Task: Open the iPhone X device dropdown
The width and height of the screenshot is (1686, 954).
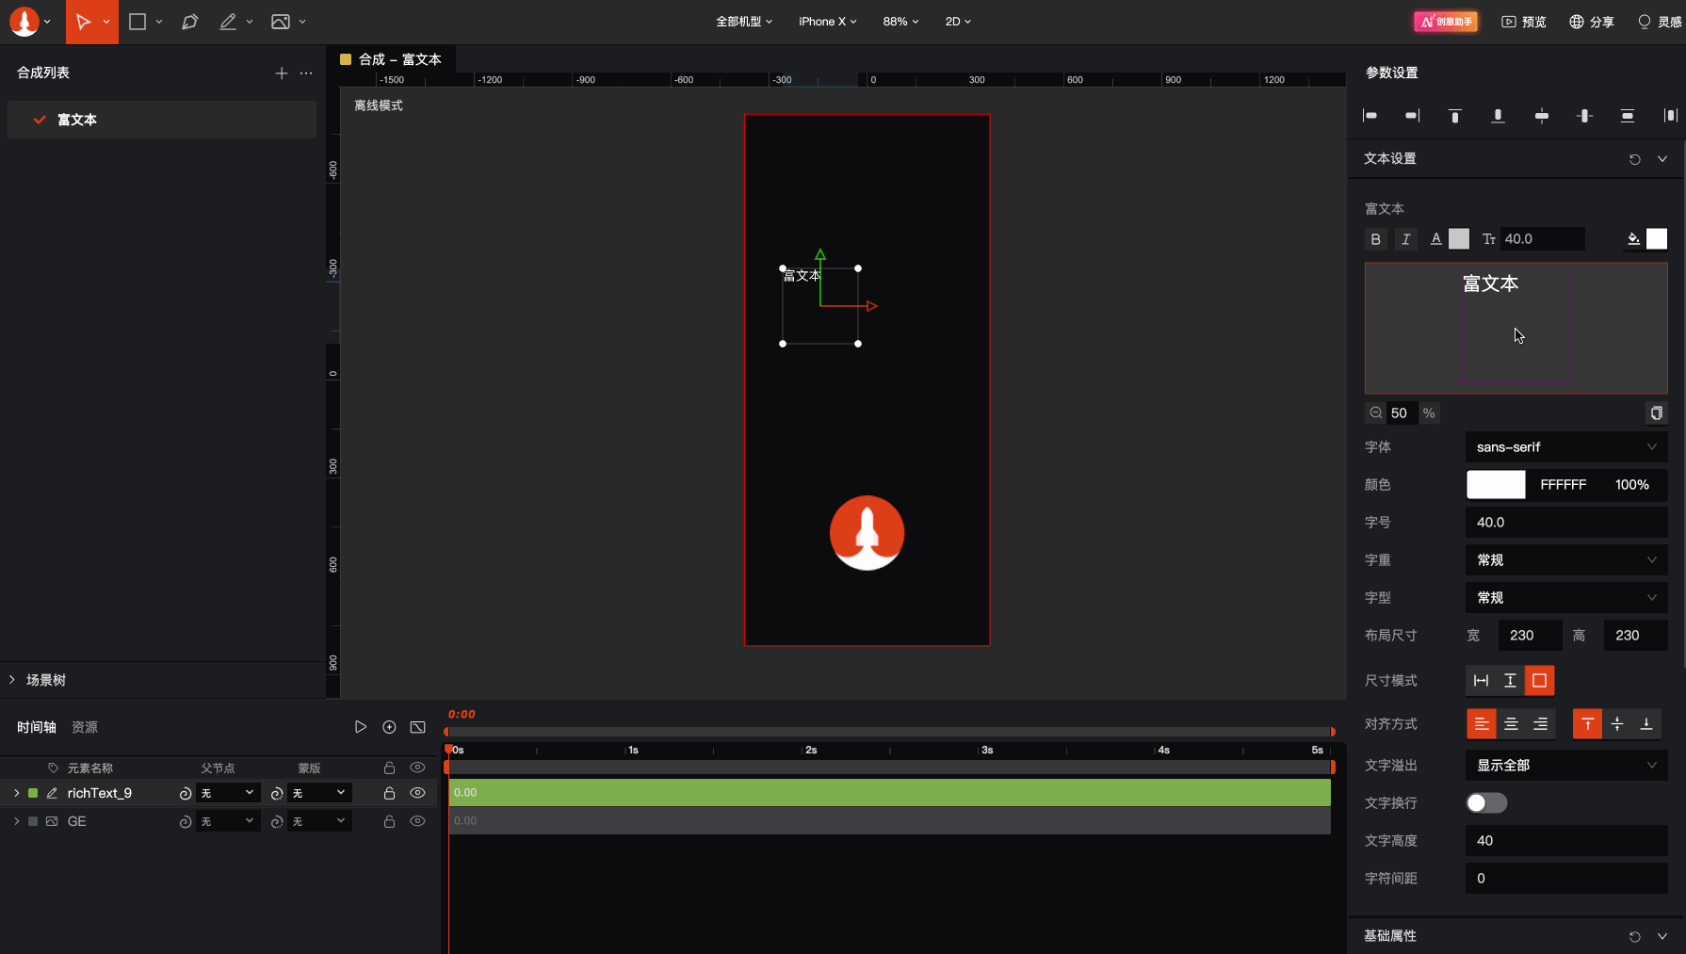Action: [x=828, y=22]
